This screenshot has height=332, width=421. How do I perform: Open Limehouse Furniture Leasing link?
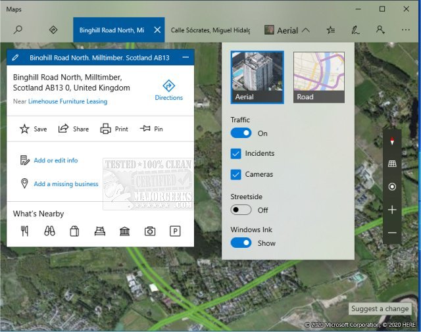(68, 101)
